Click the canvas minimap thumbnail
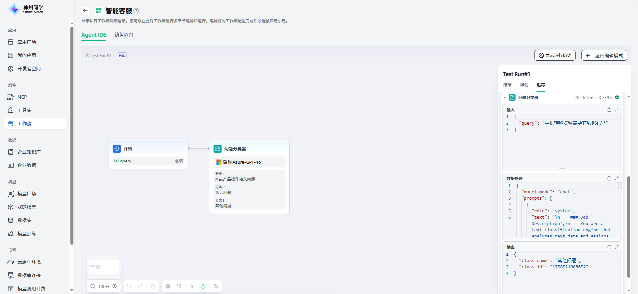This screenshot has width=638, height=294. point(104,267)
